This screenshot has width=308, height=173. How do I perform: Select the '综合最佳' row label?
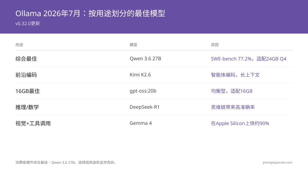[x=26, y=59]
